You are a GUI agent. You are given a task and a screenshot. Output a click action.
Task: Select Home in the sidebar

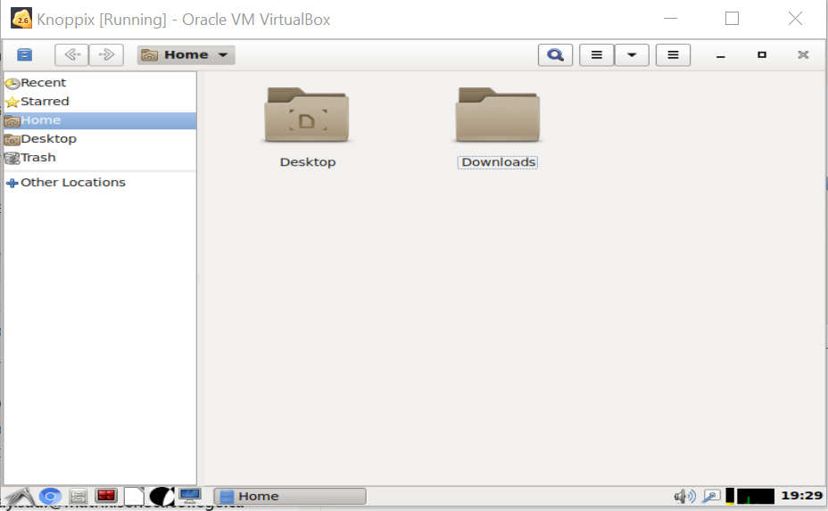[x=100, y=120]
